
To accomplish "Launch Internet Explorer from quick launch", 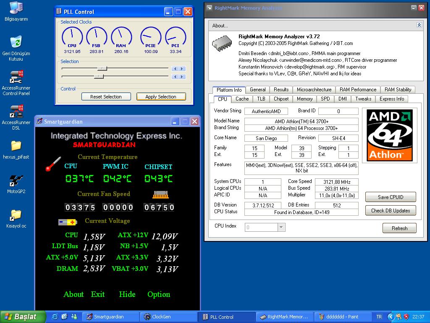I will click(55, 317).
